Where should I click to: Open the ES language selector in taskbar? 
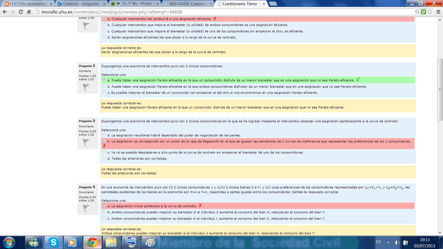(x=378, y=242)
